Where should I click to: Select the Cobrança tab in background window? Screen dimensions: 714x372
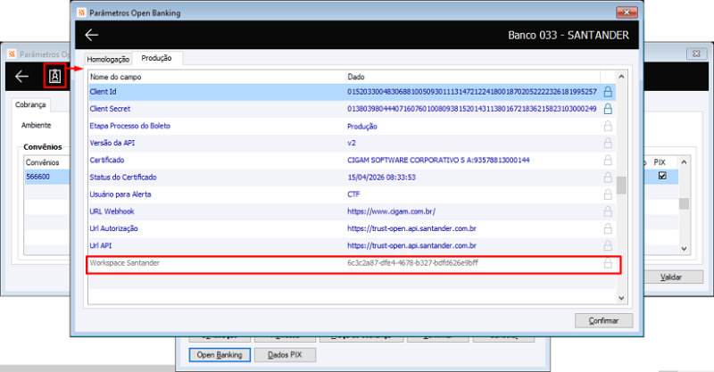point(30,104)
